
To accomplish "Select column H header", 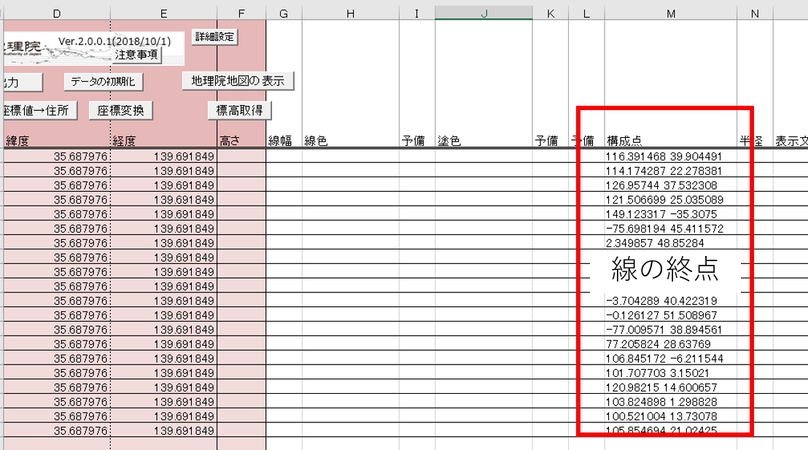I will coord(351,13).
